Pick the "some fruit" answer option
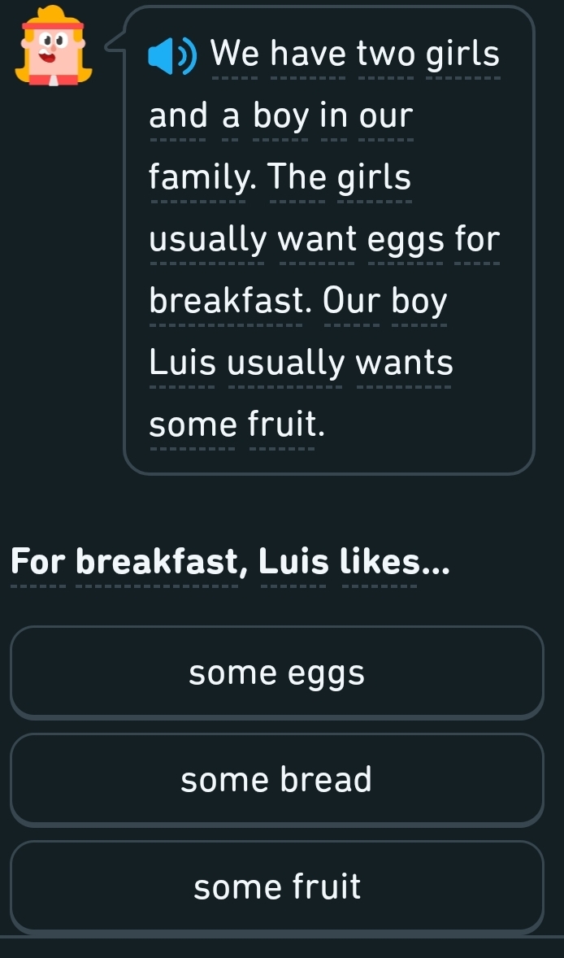The width and height of the screenshot is (564, 958). (277, 886)
